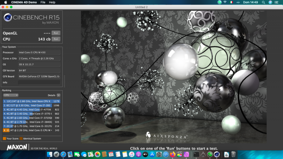
Task: Open Terminal from the Dock
Action: pyautogui.click(x=196, y=154)
